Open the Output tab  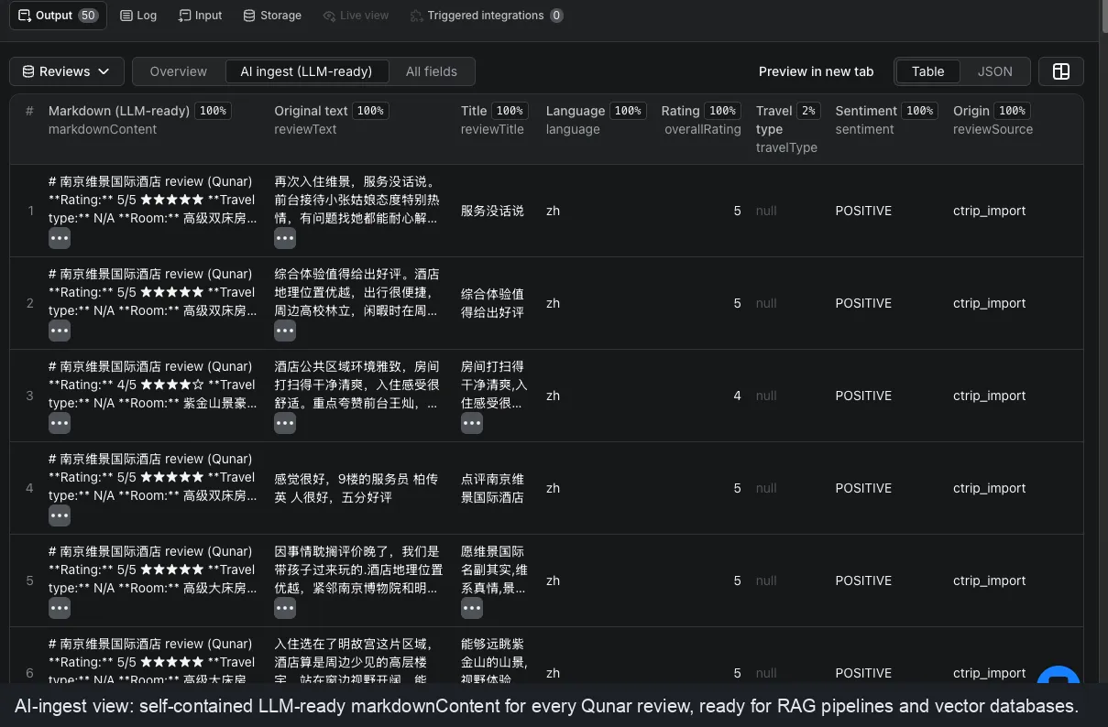pos(58,16)
